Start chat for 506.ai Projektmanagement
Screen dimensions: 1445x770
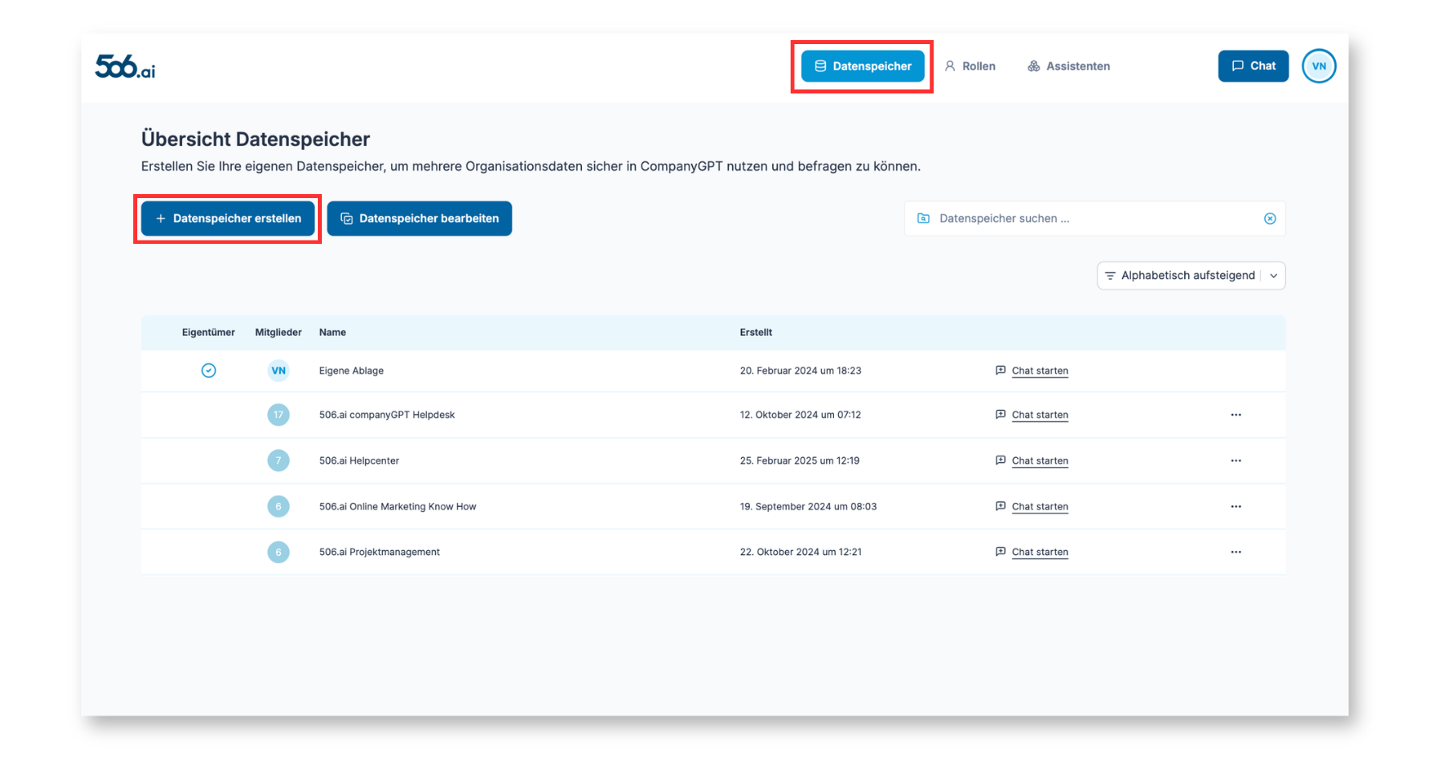click(x=1040, y=552)
